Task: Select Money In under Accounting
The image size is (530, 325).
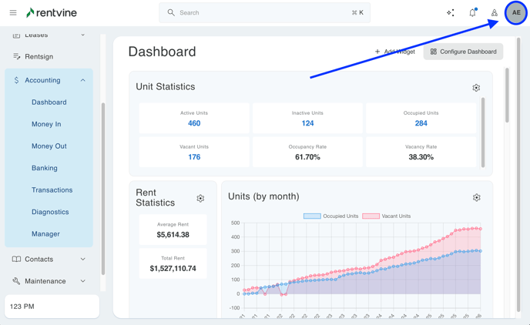Action: (46, 124)
